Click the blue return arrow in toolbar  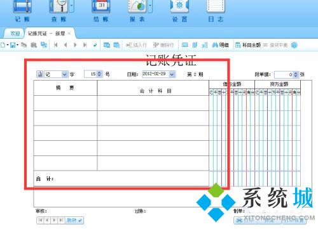(x=95, y=45)
